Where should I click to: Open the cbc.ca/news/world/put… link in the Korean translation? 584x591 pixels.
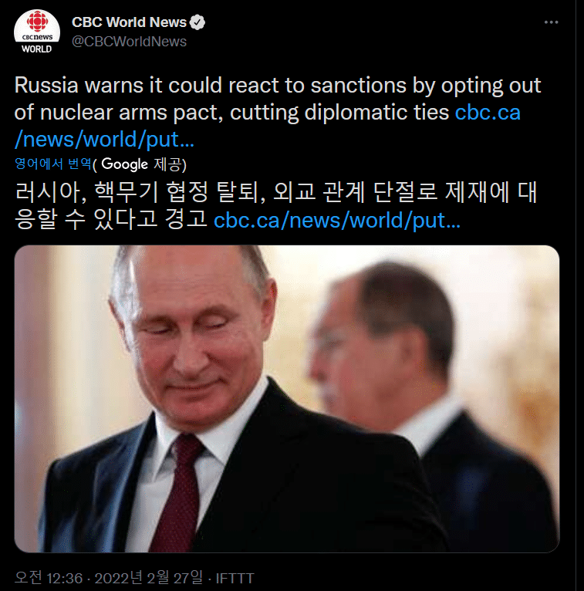[337, 220]
